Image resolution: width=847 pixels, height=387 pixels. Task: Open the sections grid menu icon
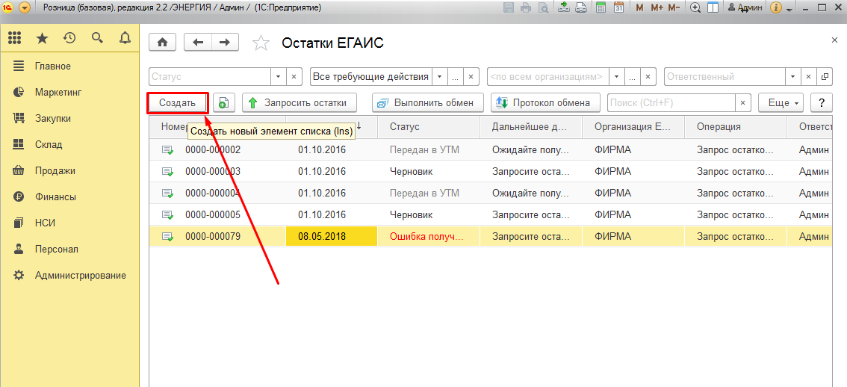click(14, 38)
